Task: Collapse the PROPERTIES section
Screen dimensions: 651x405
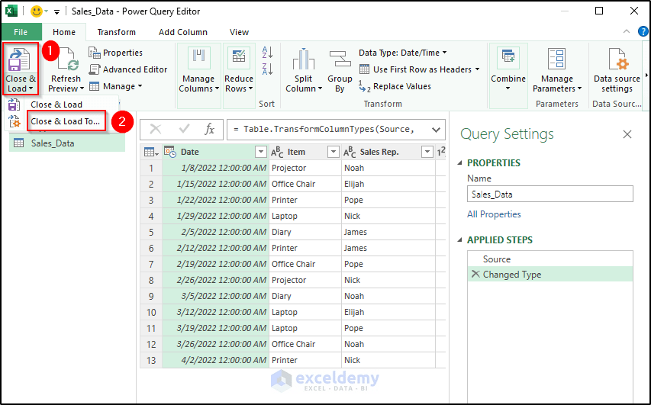Action: coord(459,163)
